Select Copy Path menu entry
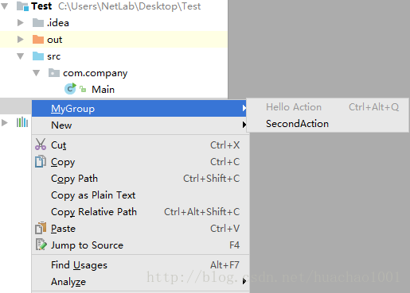Image resolution: width=410 pixels, height=293 pixels. pyautogui.click(x=140, y=179)
